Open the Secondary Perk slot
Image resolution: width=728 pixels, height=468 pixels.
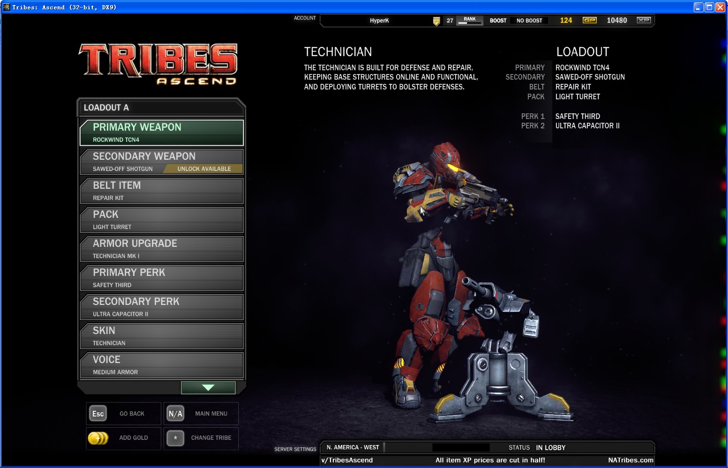[x=162, y=307]
